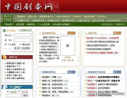Click the article search text box
Screen dimensions: 127x98
pos(14,96)
